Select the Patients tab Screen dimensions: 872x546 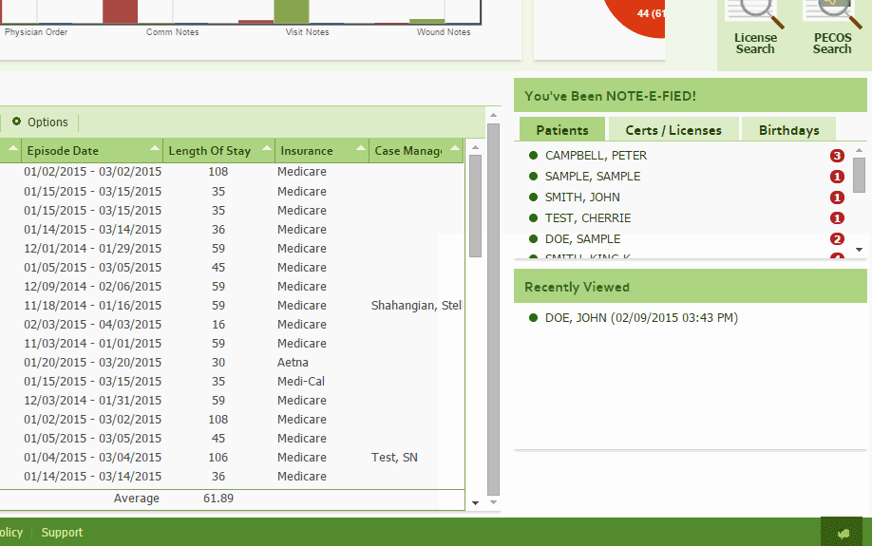(562, 130)
